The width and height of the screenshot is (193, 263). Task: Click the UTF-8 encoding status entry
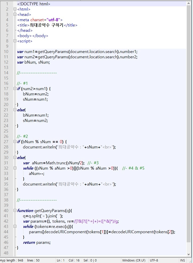point(154,260)
